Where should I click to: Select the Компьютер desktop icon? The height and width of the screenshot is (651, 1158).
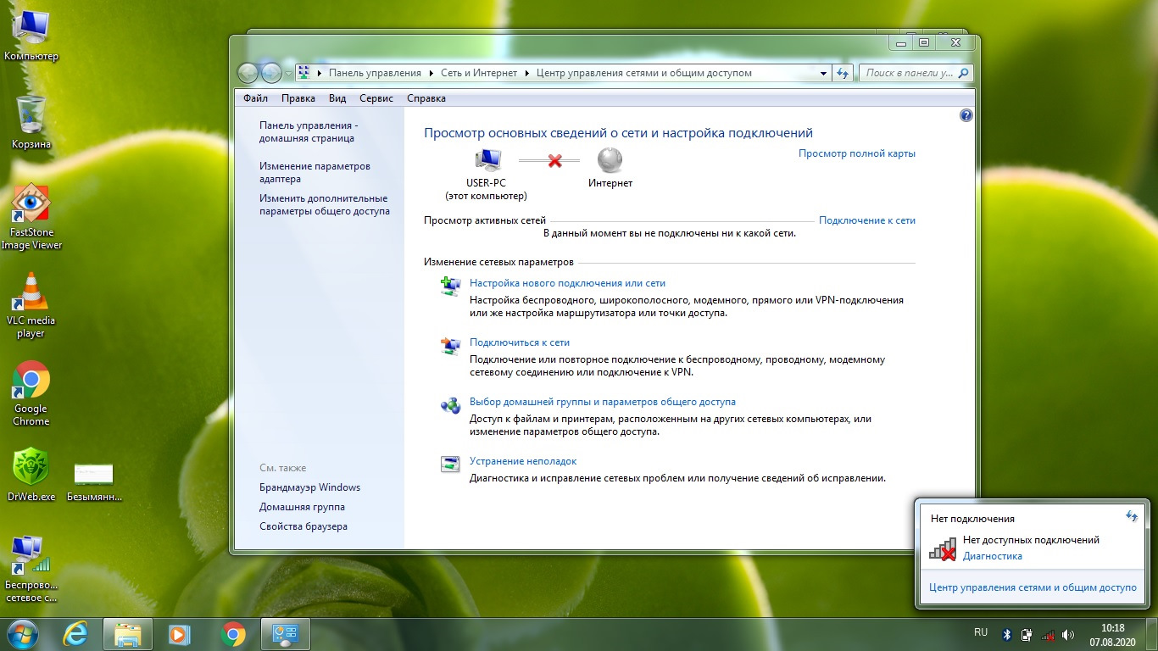pos(31,34)
